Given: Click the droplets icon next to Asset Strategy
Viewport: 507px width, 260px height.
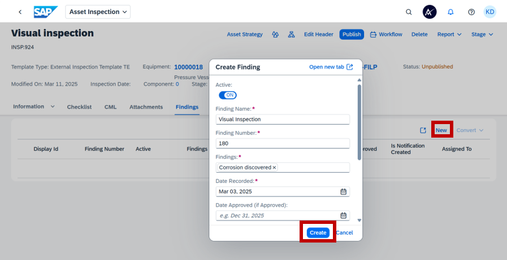Looking at the screenshot, I should pos(275,34).
